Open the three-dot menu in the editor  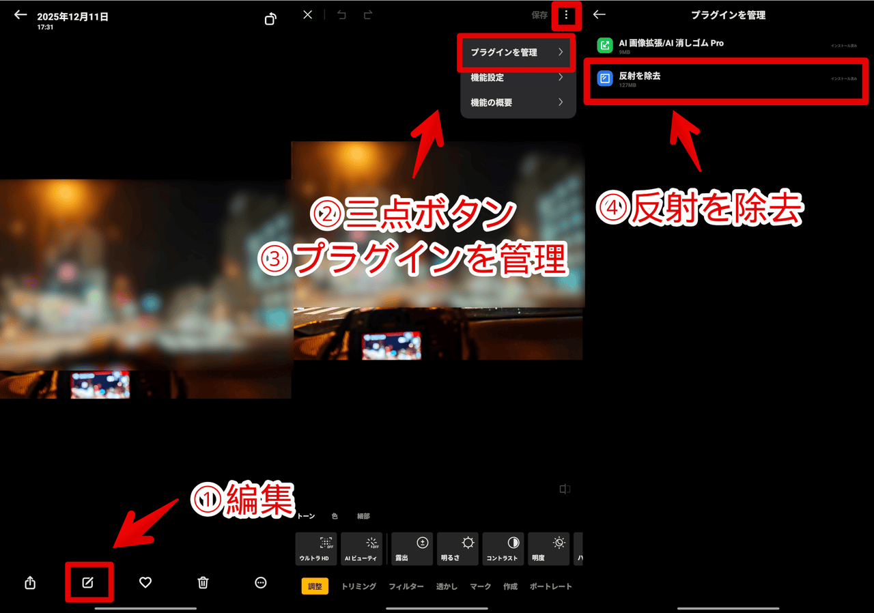(x=566, y=14)
